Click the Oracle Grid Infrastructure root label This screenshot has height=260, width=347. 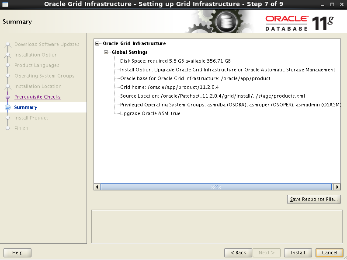tap(134, 43)
